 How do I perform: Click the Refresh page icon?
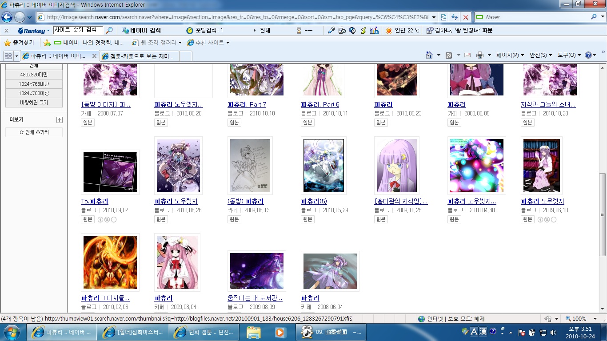454,17
